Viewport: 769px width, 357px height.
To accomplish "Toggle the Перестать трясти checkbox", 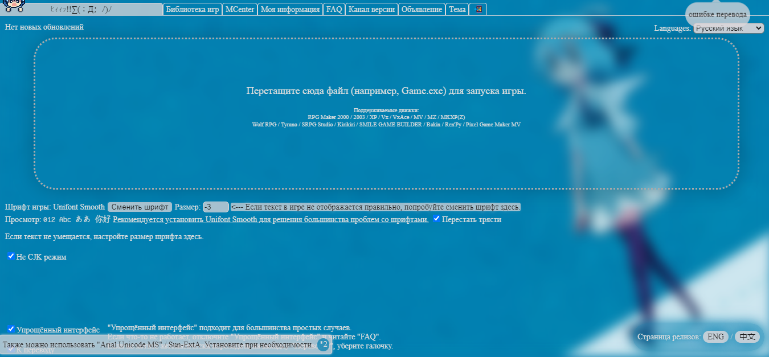I will coord(436,219).
